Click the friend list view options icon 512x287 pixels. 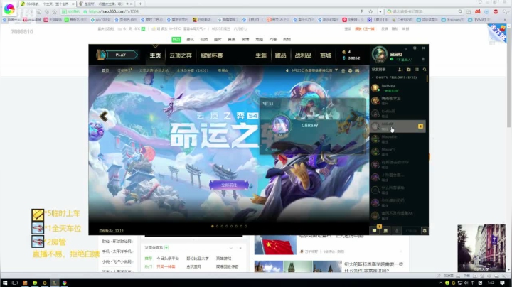click(416, 70)
